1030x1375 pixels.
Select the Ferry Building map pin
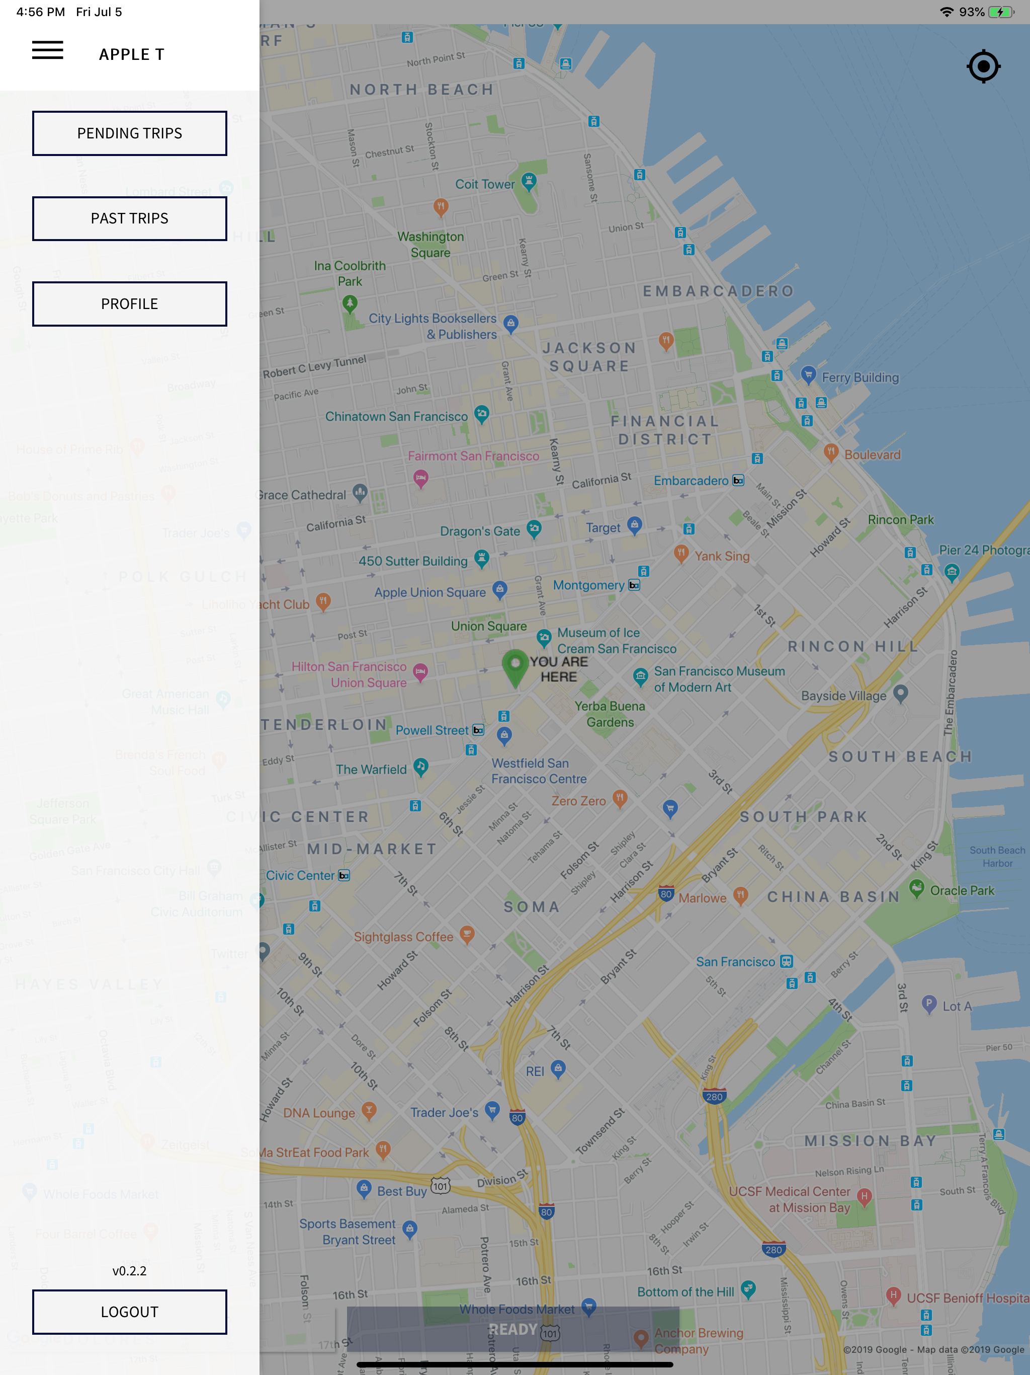pos(808,375)
